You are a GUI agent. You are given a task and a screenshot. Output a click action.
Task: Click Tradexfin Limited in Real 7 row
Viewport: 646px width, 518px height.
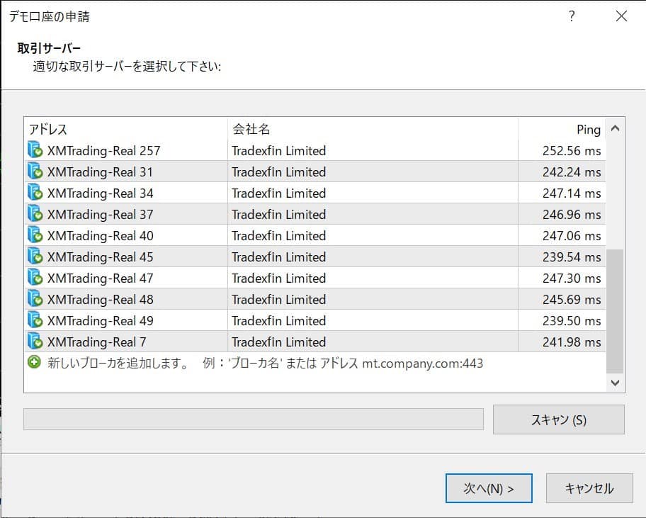click(x=279, y=342)
